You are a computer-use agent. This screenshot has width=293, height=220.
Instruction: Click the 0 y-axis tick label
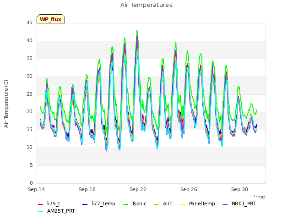coord(31,183)
